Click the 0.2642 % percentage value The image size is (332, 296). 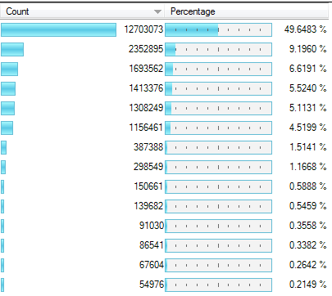click(307, 265)
